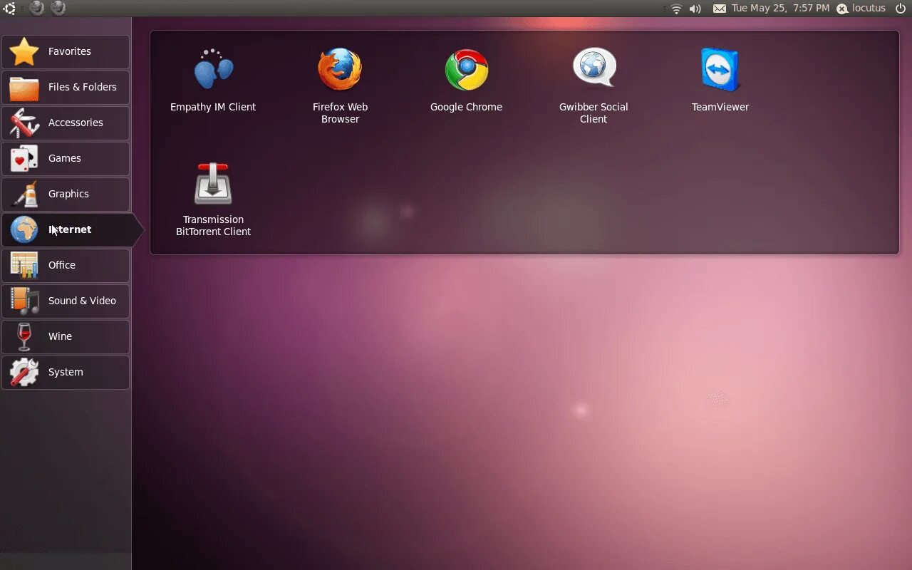Click the Ubuntu logo in top panel
The width and height of the screenshot is (912, 570).
pyautogui.click(x=9, y=9)
